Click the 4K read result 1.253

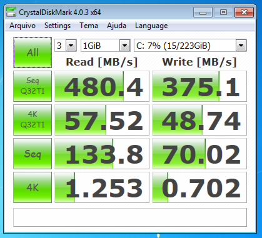102,187
